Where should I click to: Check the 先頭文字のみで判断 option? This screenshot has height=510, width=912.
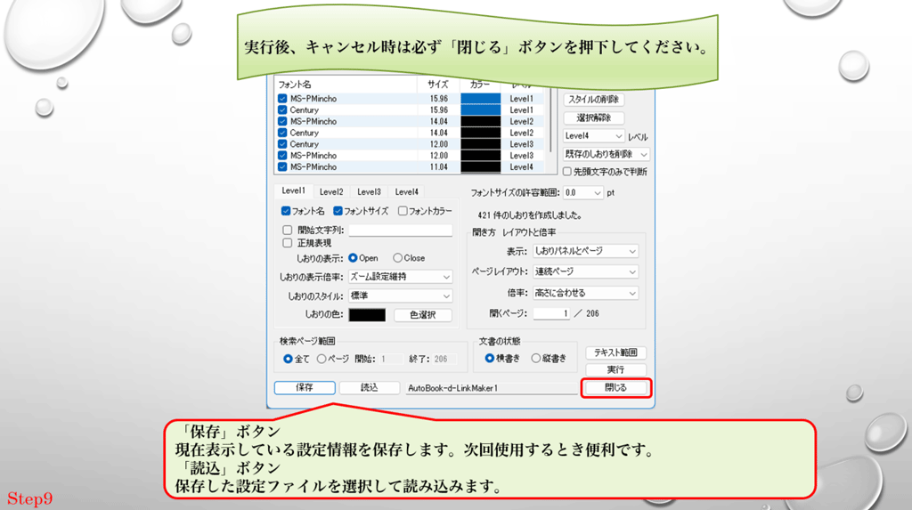(567, 172)
